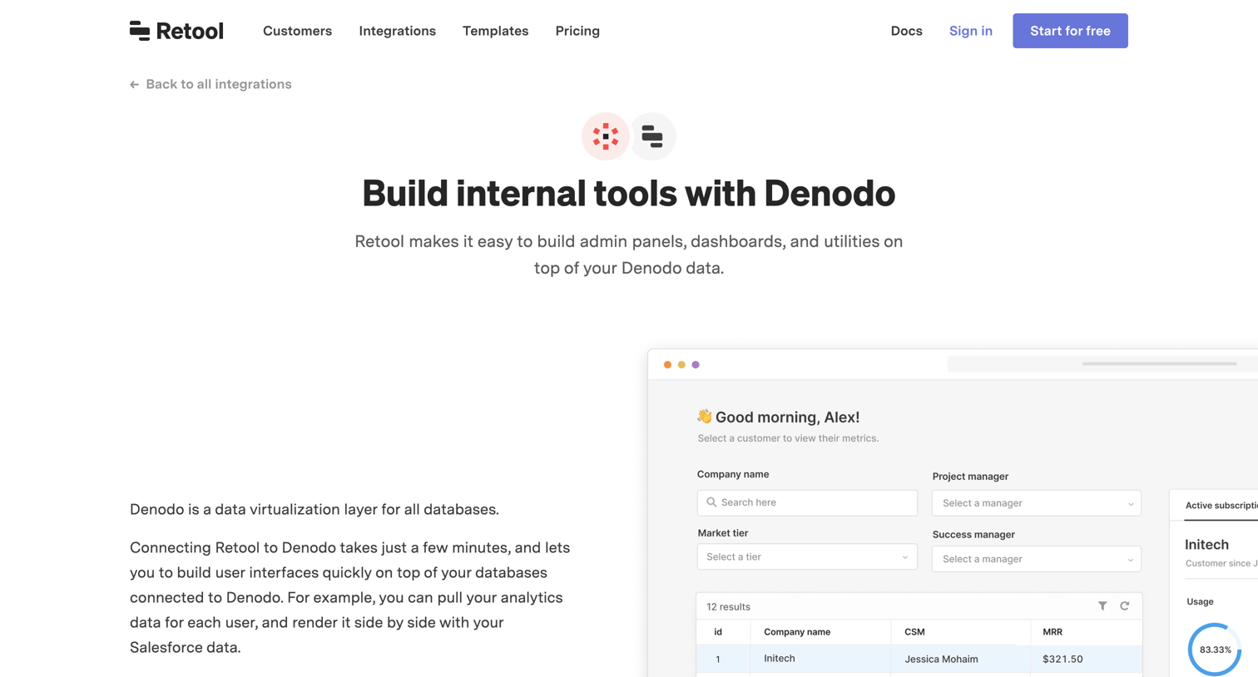Viewport: 1258px width, 677px height.
Task: Go back to all integrations
Action: pos(210,84)
